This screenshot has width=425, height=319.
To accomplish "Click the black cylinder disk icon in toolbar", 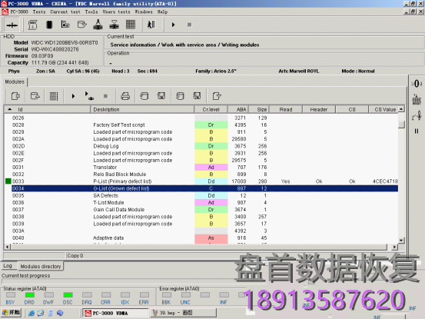I will [49, 25].
